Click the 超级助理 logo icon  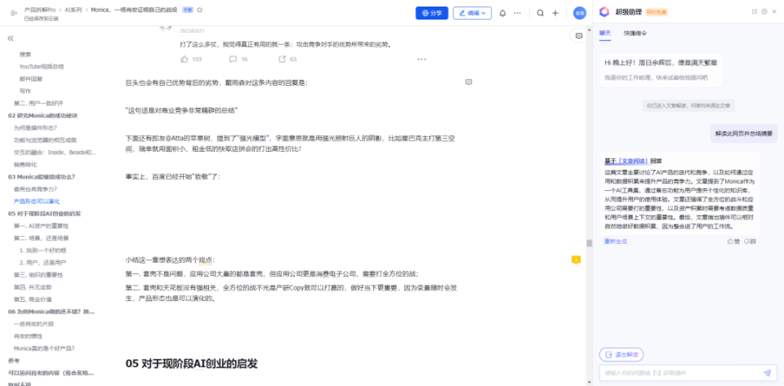604,12
